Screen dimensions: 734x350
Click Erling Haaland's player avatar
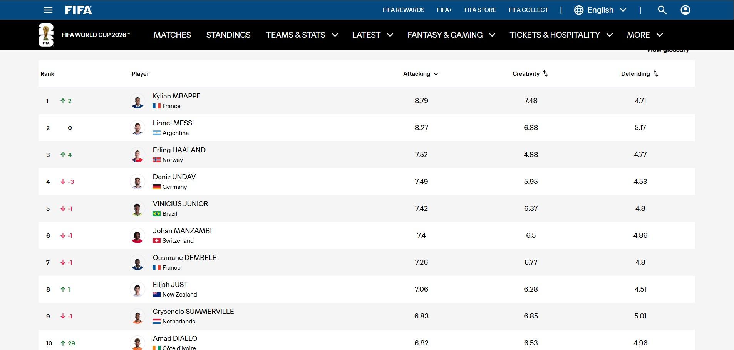pyautogui.click(x=137, y=155)
